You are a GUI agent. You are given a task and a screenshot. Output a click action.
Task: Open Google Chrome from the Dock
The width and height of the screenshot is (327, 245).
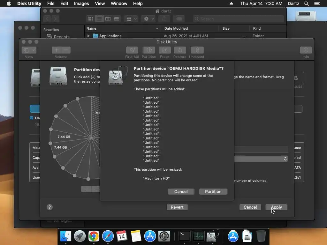(x=94, y=236)
